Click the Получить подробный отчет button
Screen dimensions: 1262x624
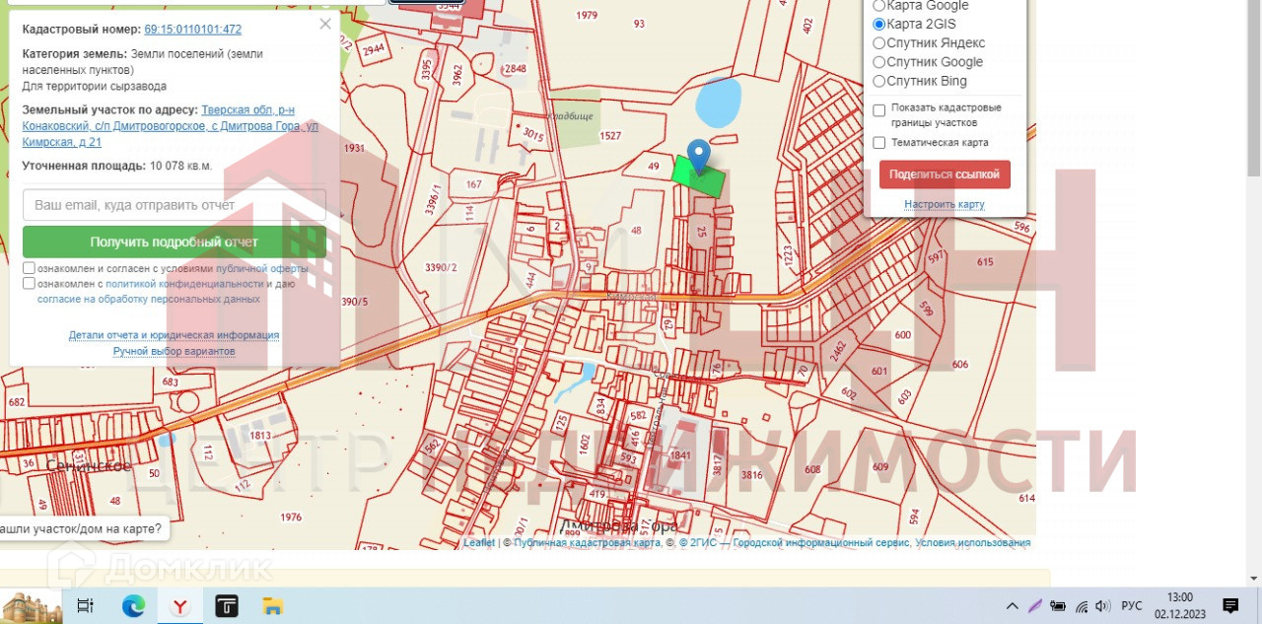pyautogui.click(x=175, y=242)
